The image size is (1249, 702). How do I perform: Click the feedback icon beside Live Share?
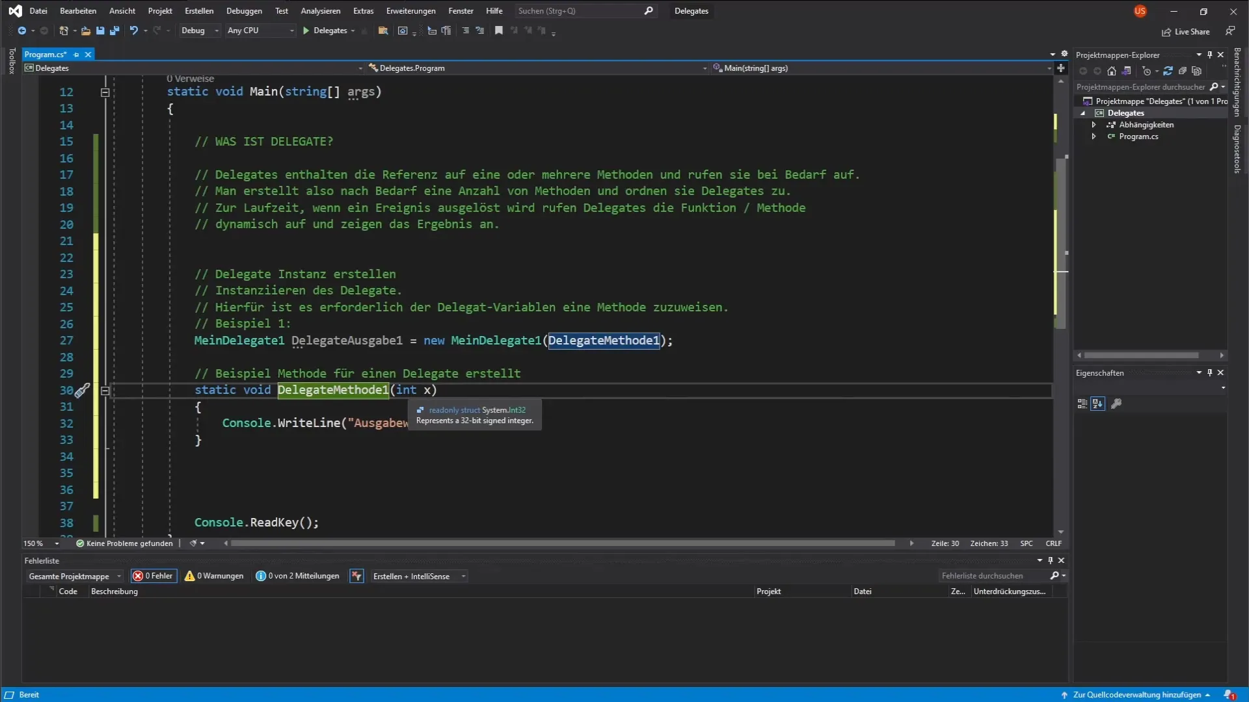pos(1230,31)
